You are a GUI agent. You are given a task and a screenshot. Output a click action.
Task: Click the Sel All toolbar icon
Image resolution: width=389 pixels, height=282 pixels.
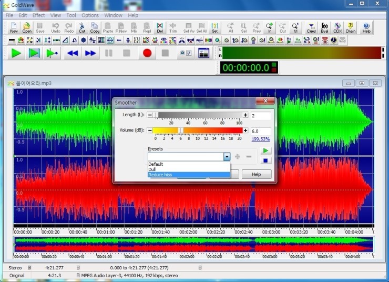click(202, 27)
